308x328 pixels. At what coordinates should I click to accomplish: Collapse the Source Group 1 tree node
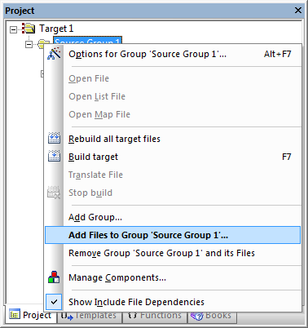[29, 44]
